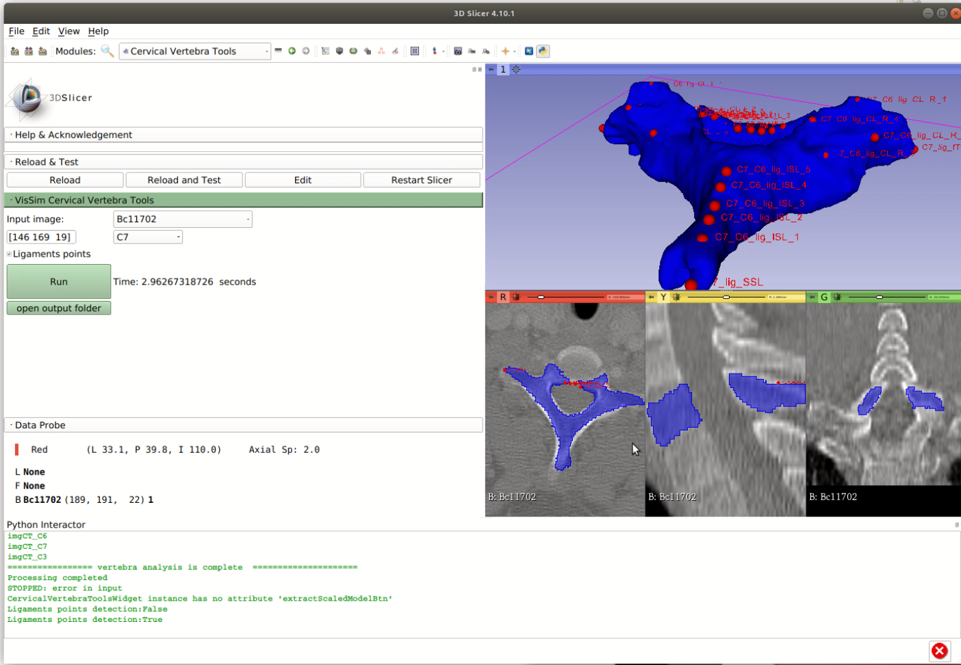
Task: Click the red error icon in status bar
Action: coord(940,651)
